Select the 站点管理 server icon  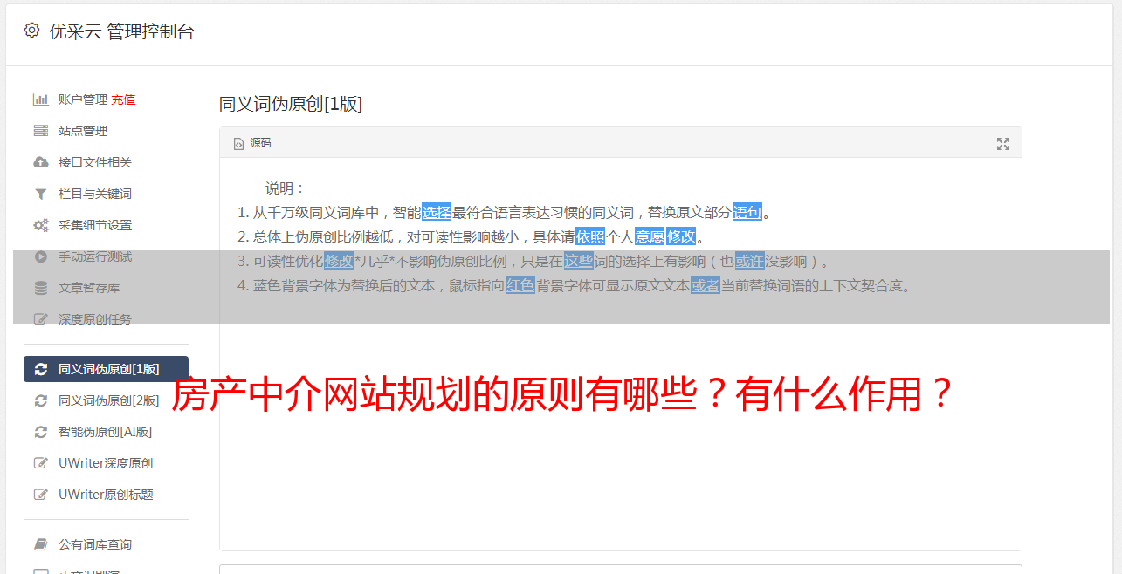pyautogui.click(x=40, y=131)
